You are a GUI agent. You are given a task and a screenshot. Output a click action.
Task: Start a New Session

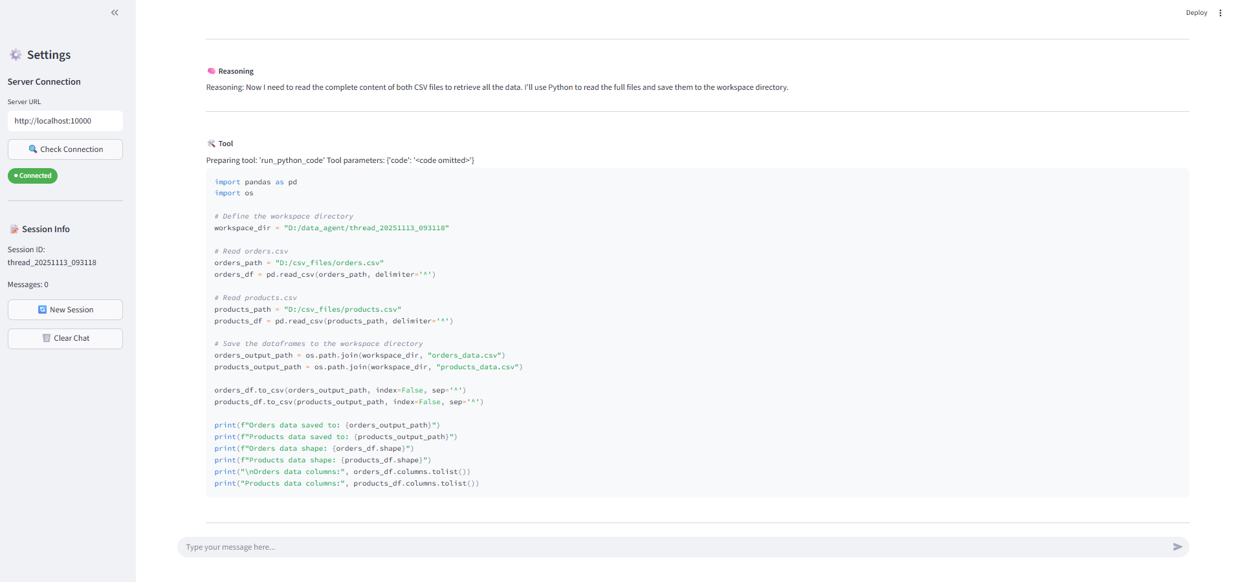[65, 310]
